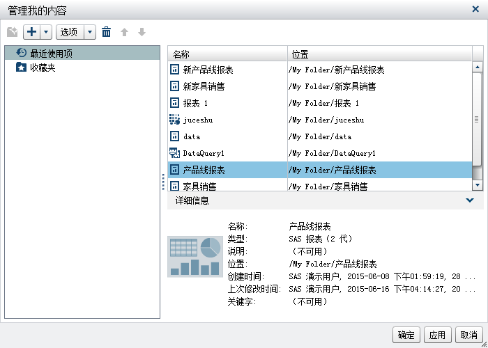This screenshot has height=348, width=488.
Task: Click the splitter handle dots
Action: pyautogui.click(x=163, y=182)
